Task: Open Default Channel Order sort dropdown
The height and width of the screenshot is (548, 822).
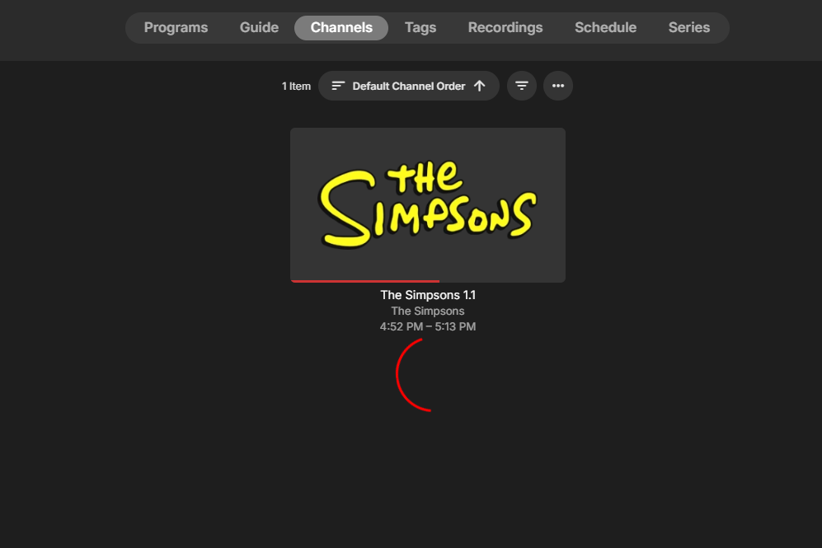Action: (x=408, y=86)
